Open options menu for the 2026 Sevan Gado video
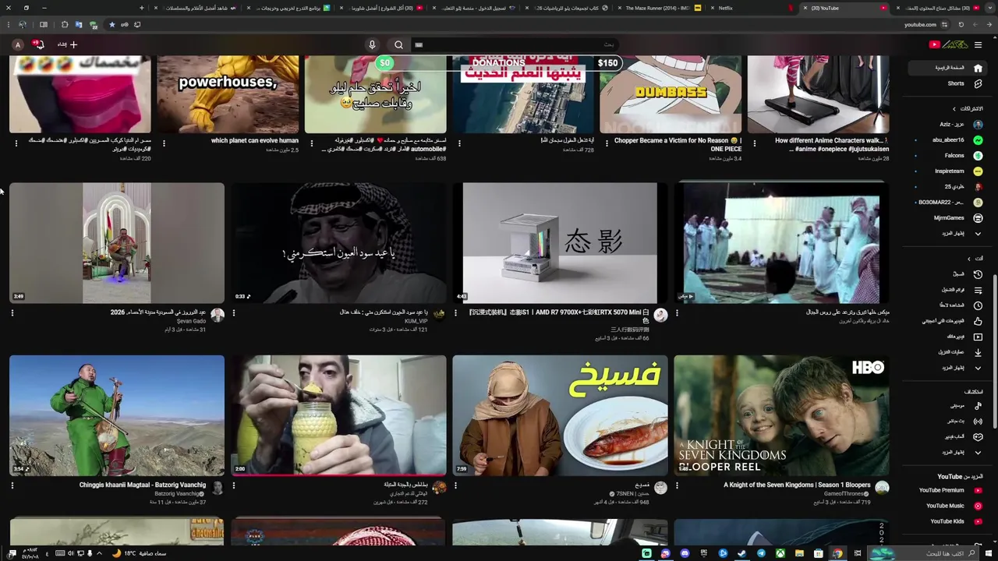Viewport: 998px width, 561px height. (x=12, y=313)
